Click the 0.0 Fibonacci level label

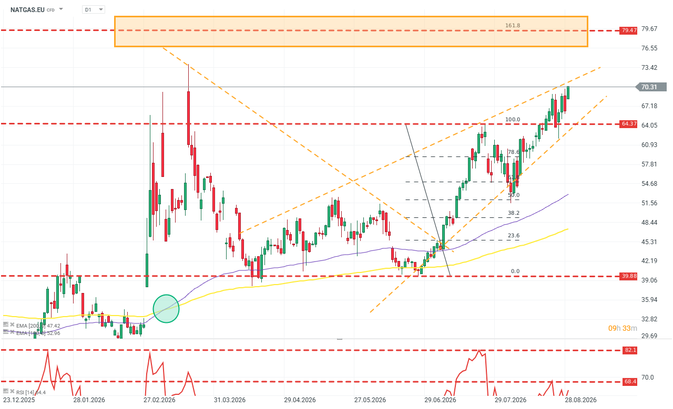515,271
